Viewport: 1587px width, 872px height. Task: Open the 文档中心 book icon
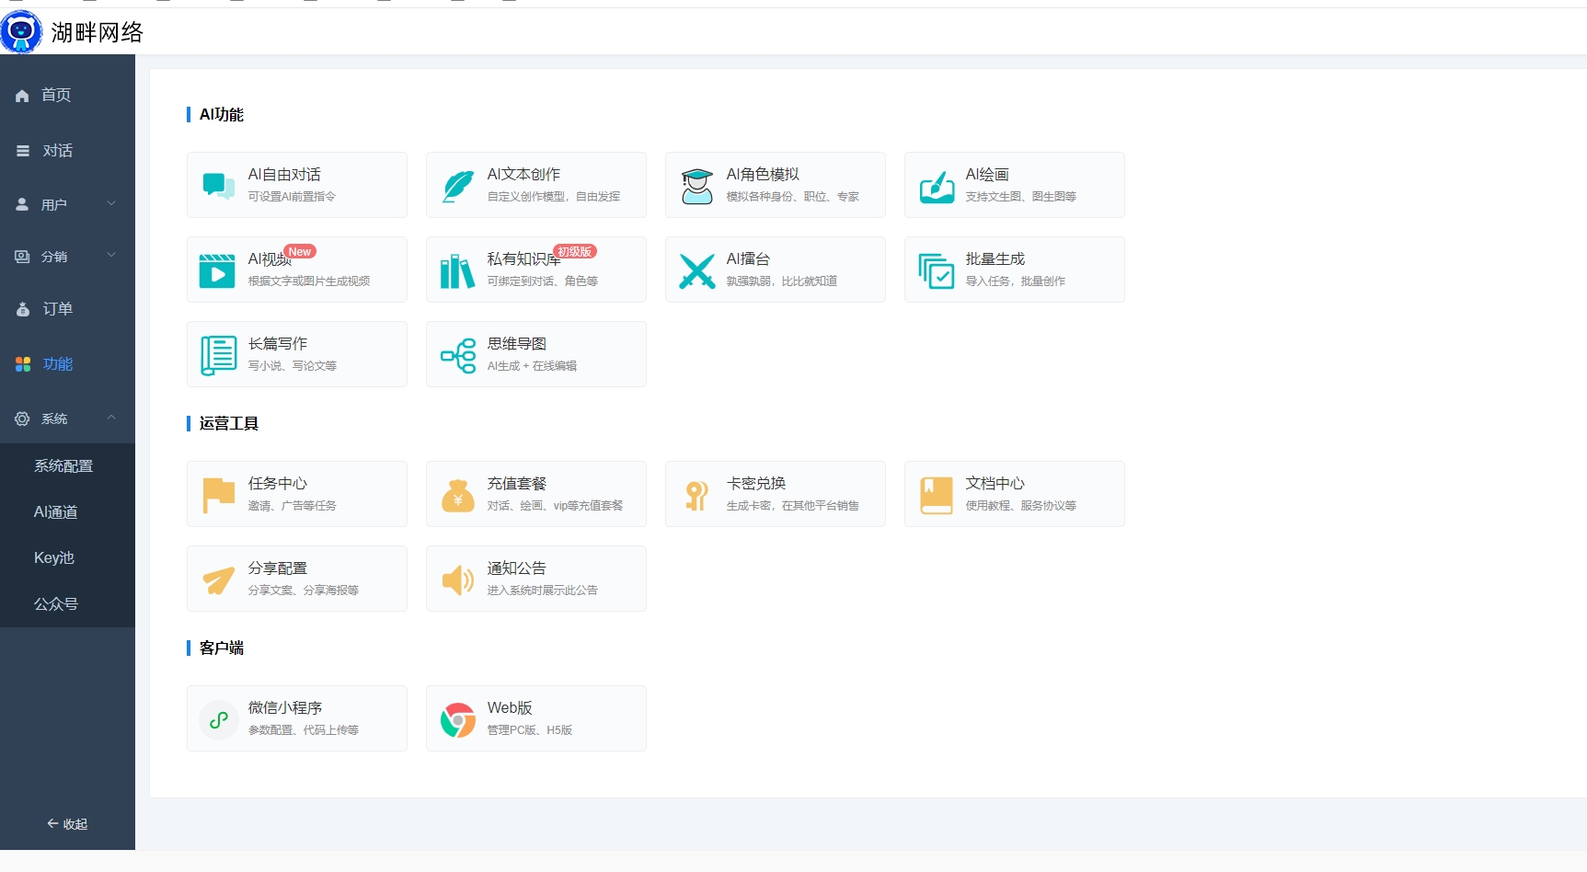tap(937, 495)
